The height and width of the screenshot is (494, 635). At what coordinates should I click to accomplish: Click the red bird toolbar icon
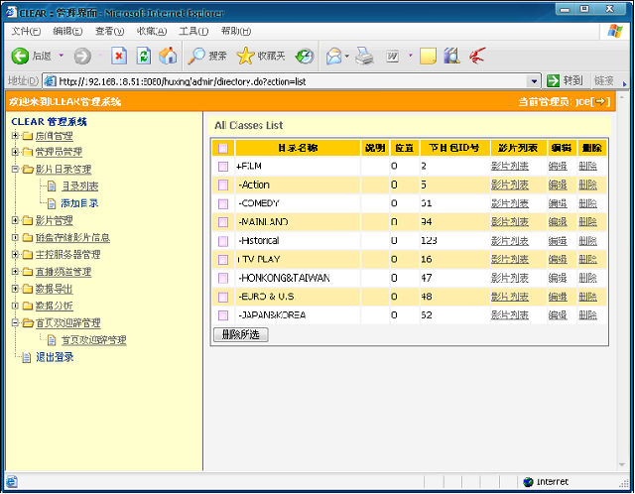[x=477, y=56]
